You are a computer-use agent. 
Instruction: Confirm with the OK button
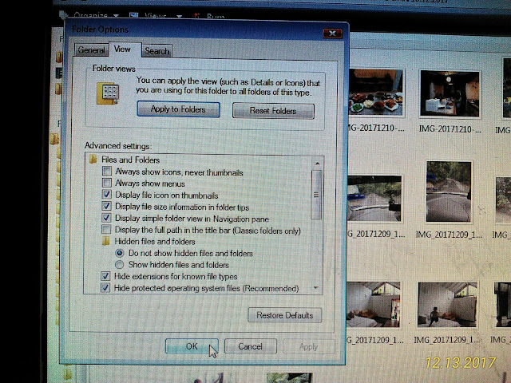coord(192,346)
